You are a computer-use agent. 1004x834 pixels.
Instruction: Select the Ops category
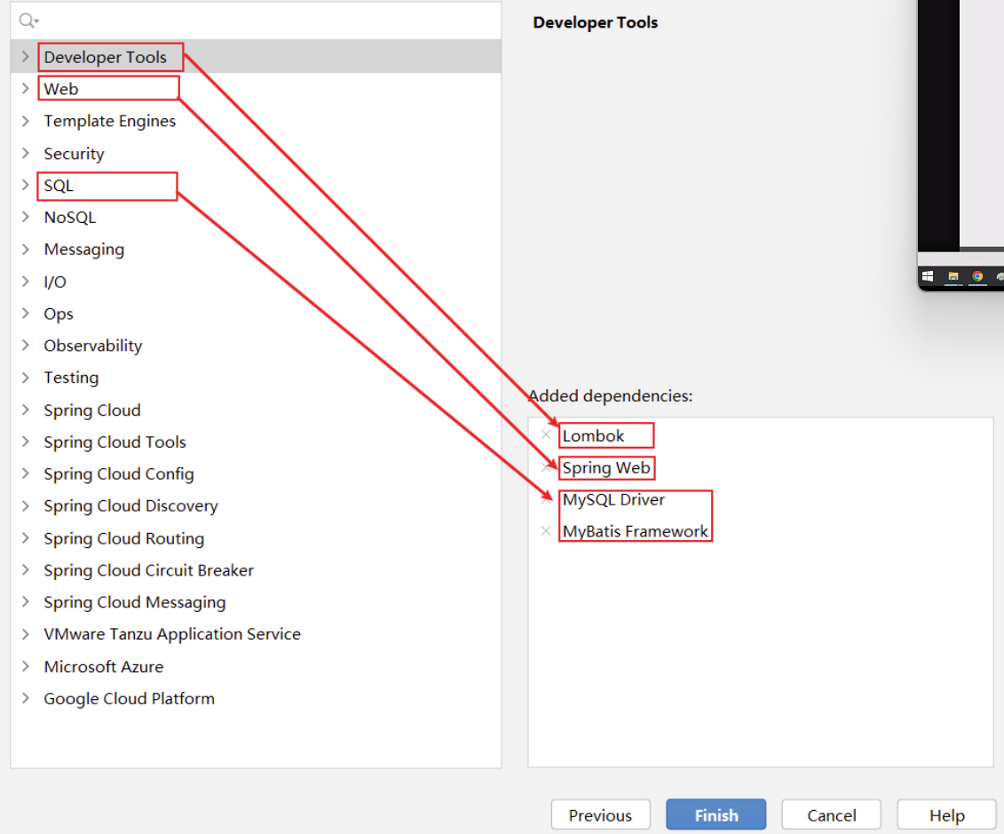click(x=59, y=314)
